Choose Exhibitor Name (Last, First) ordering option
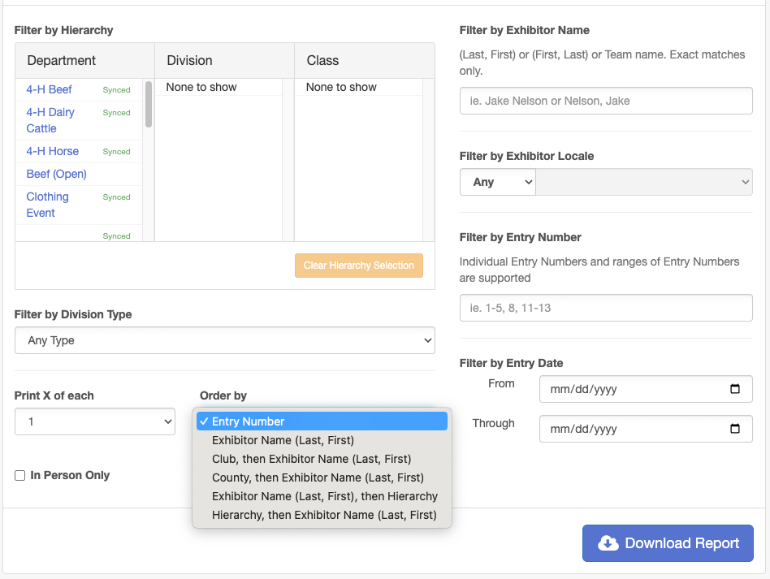The image size is (770, 579). click(x=283, y=440)
